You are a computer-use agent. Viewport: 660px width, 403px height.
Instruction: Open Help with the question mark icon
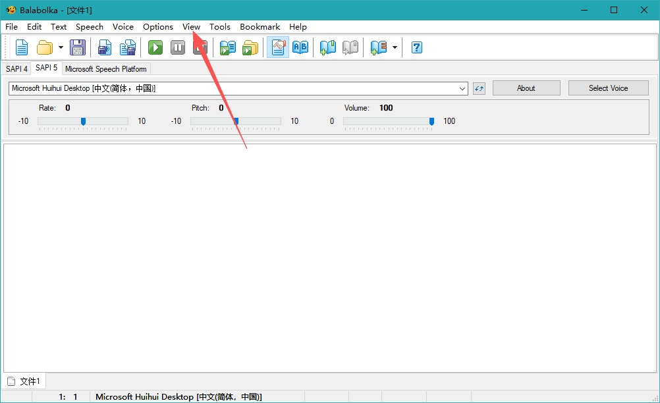(417, 47)
